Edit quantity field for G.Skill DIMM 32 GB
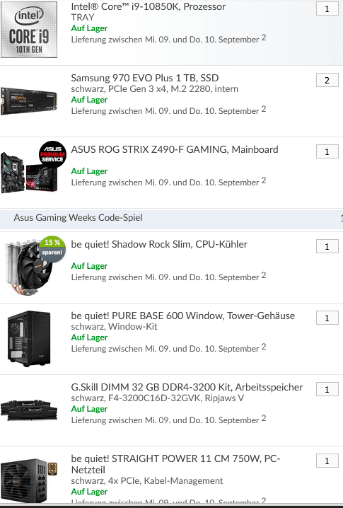343x508 pixels. 327,389
